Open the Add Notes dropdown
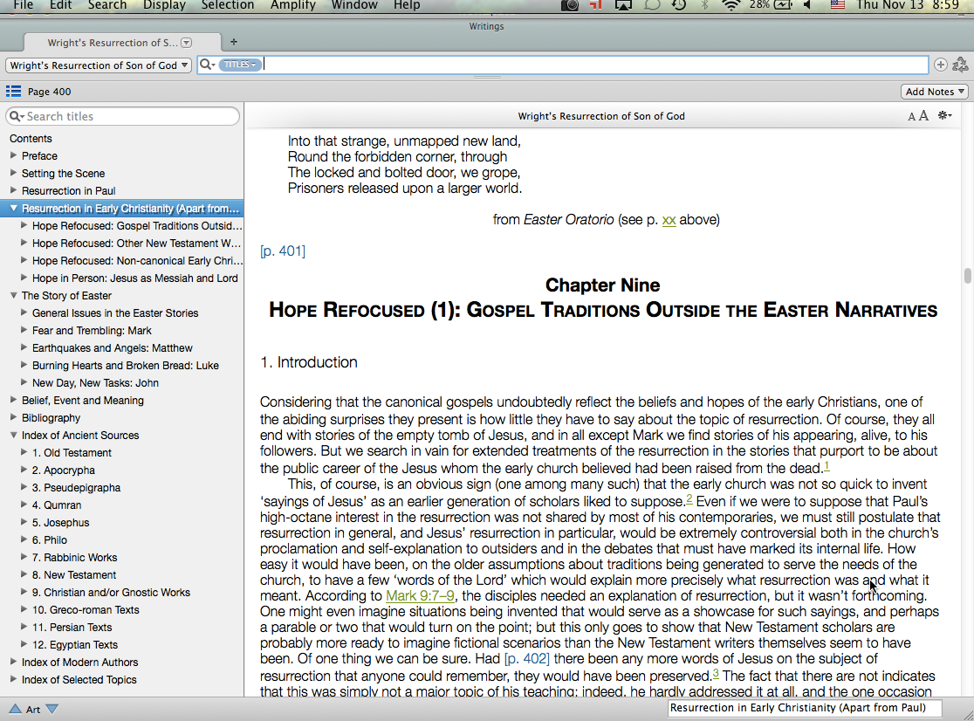Screen dimensions: 974x721 pyautogui.click(x=935, y=92)
